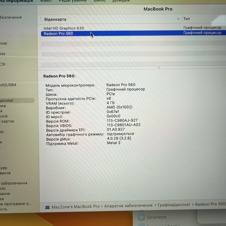Select the sidebar item ending in карток
This screenshot has height=226, width=226.
(7, 121)
